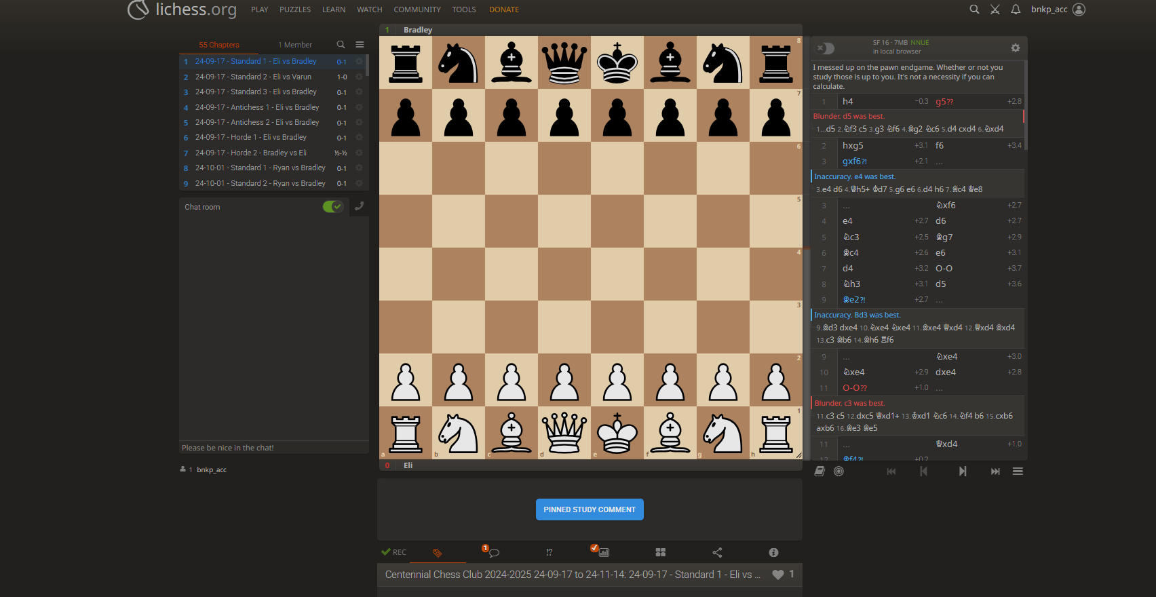Click the black king on e8
1156x597 pixels.
[617, 62]
